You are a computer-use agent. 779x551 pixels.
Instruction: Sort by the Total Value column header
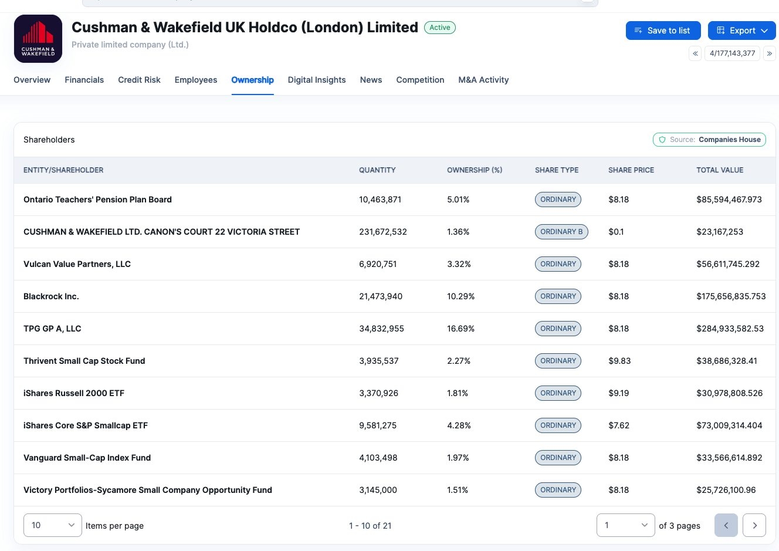(720, 170)
